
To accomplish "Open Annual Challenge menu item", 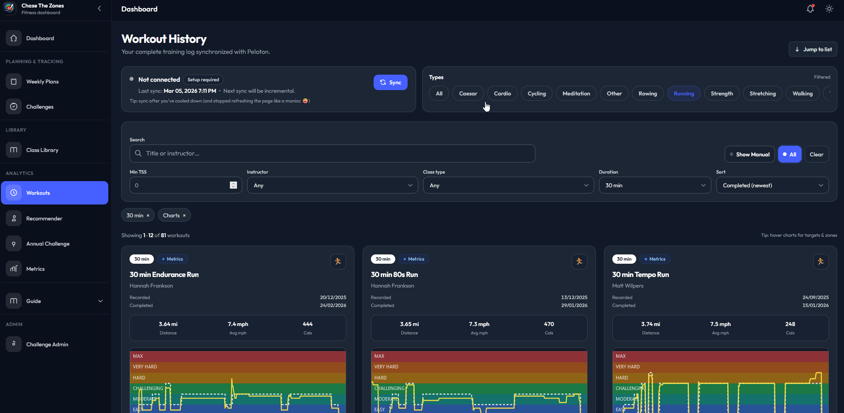I will 48,244.
